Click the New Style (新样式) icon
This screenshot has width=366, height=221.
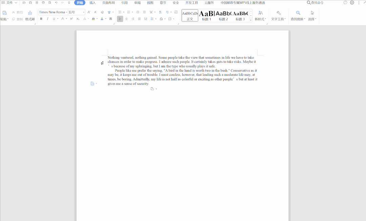261,13
